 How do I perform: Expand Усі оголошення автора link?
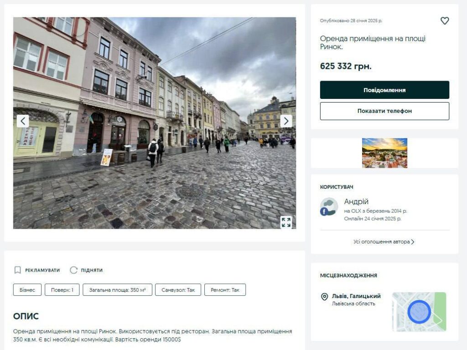[384, 242]
